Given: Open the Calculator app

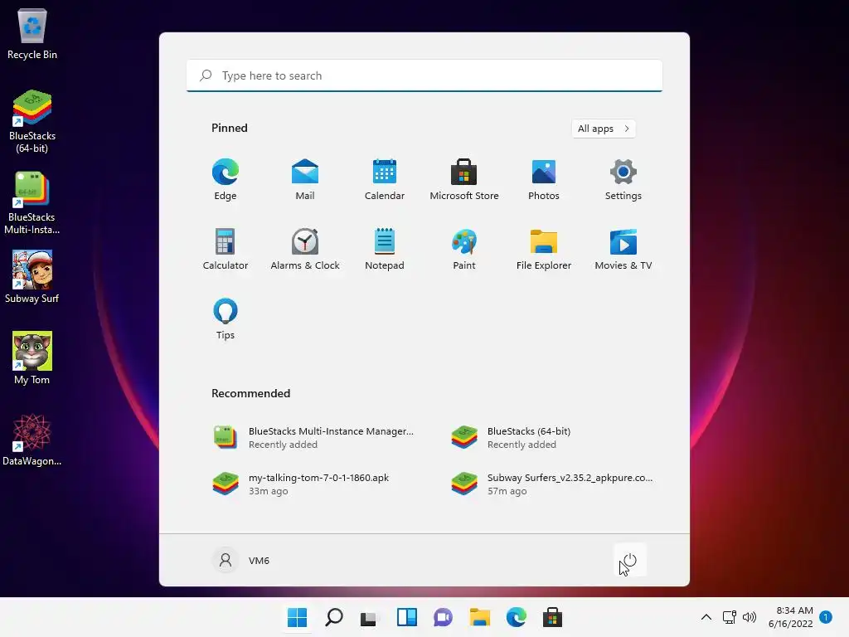Looking at the screenshot, I should (x=226, y=249).
